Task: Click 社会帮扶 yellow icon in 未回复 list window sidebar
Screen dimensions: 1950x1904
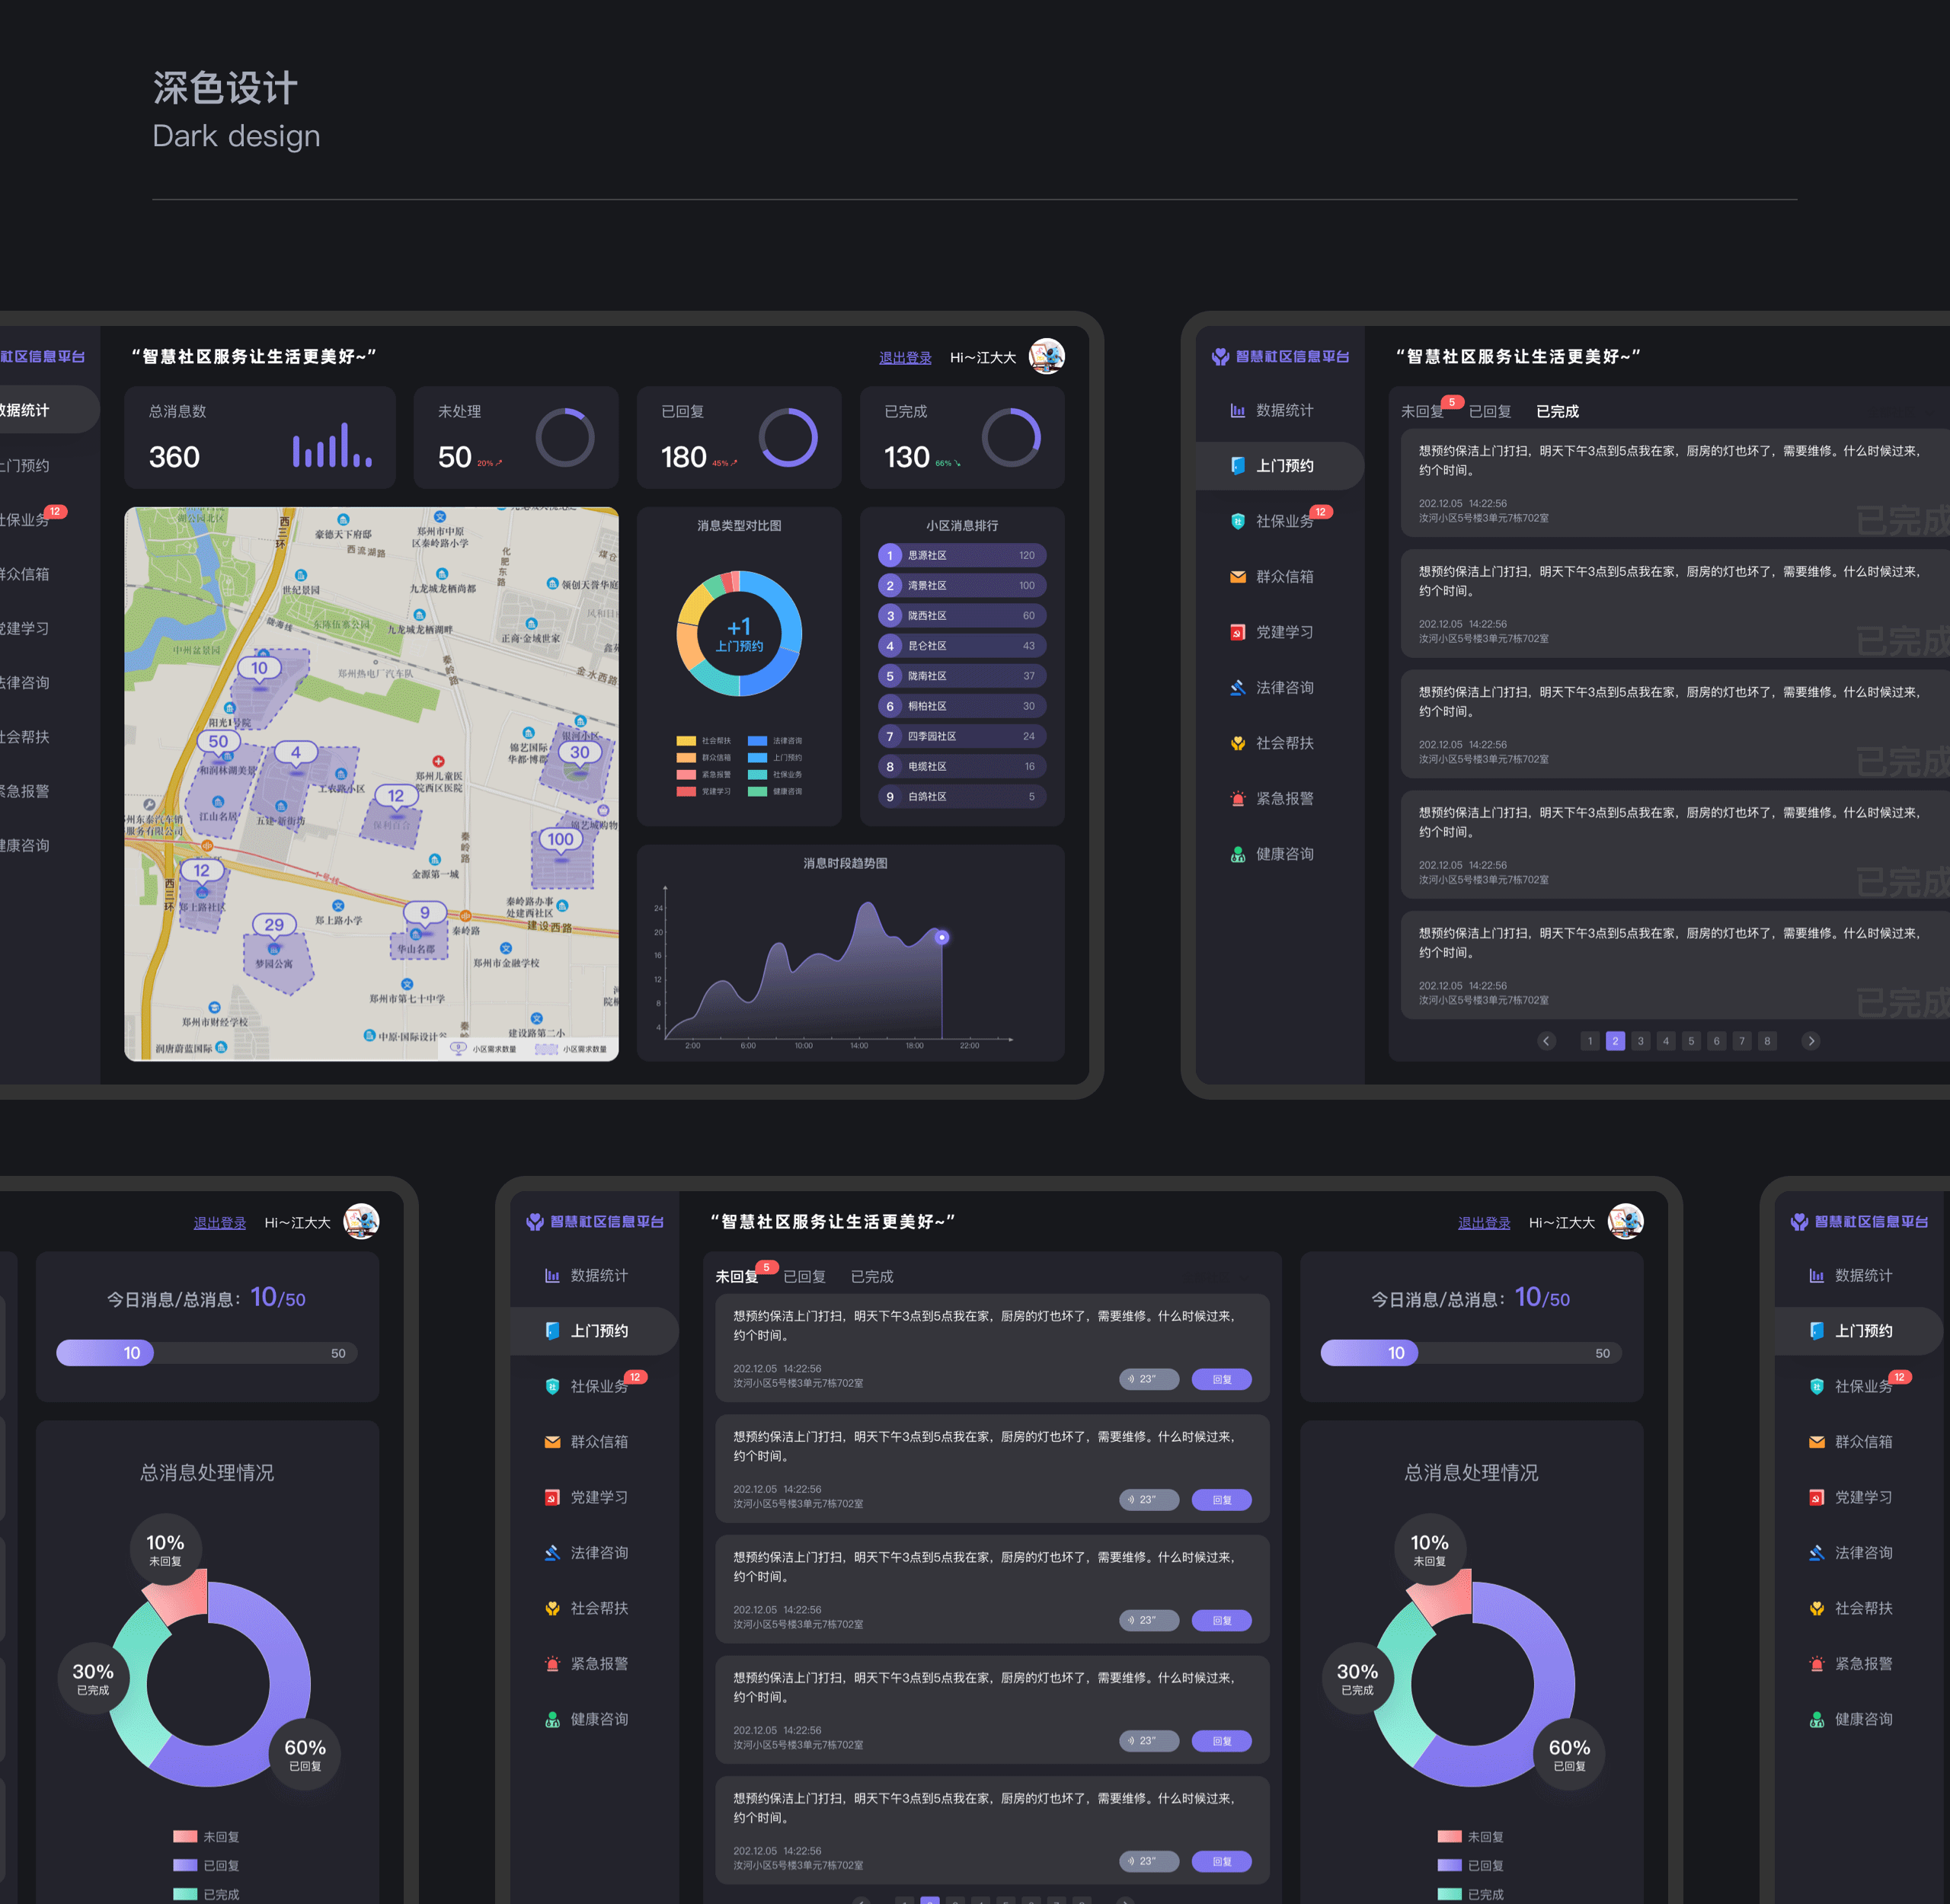Action: pyautogui.click(x=552, y=1608)
